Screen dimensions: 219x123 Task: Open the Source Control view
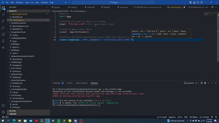coord(3,21)
